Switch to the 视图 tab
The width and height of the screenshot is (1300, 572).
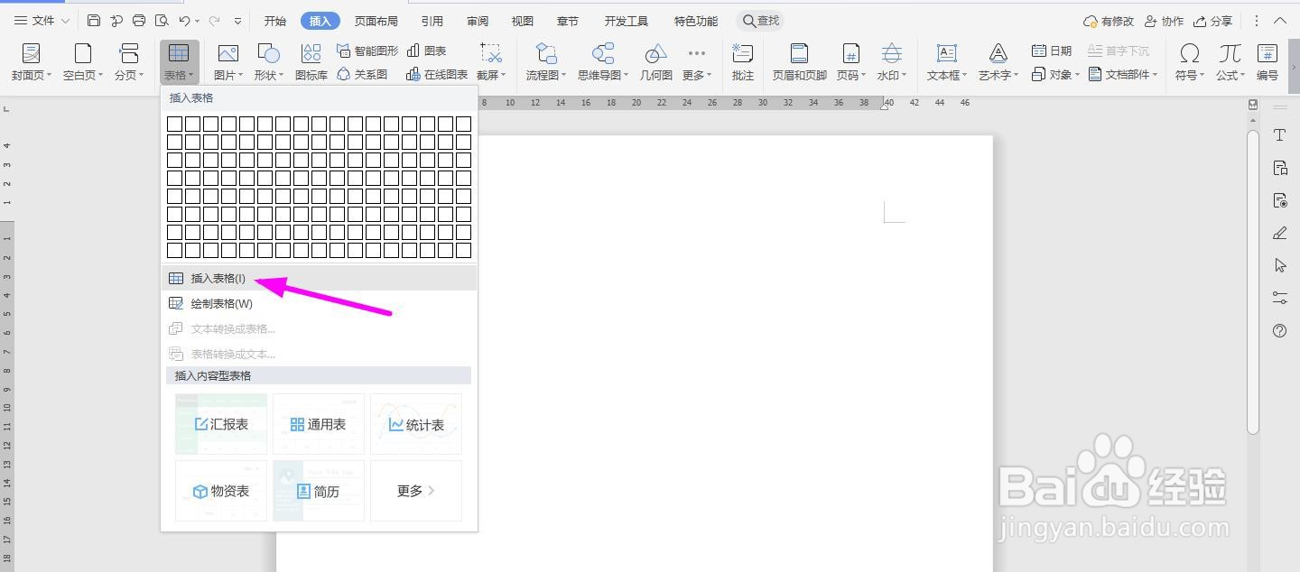523,21
